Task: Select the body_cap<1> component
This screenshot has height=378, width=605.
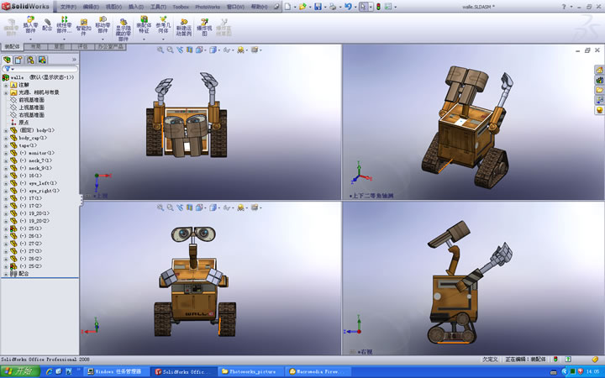Action: pos(33,138)
